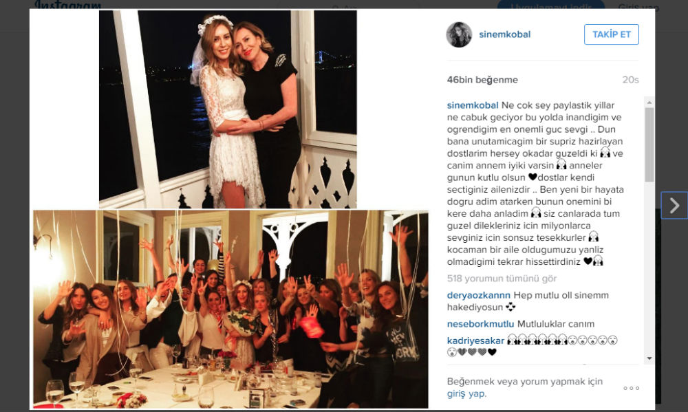
Task: Expand all 518 comments
Action: [502, 279]
